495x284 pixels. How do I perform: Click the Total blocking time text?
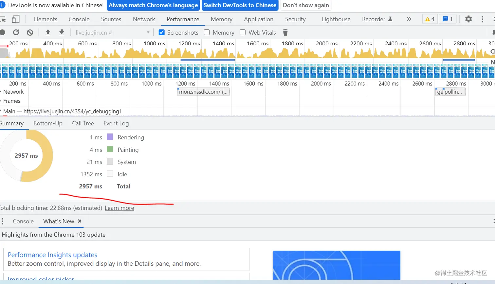(x=51, y=208)
